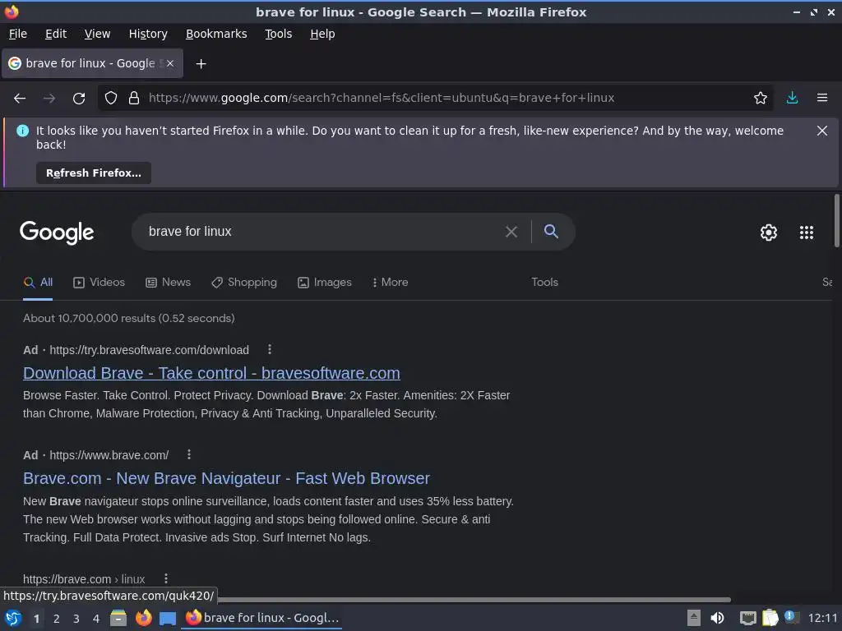
Task: Dismiss the Firefox refresh notification bar
Action: coord(821,131)
